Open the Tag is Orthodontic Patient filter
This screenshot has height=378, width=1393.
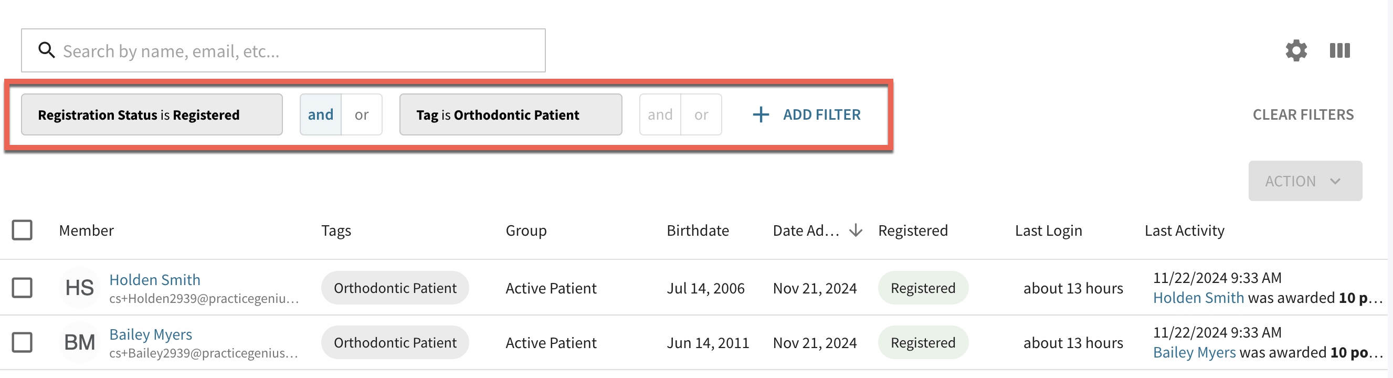(511, 114)
